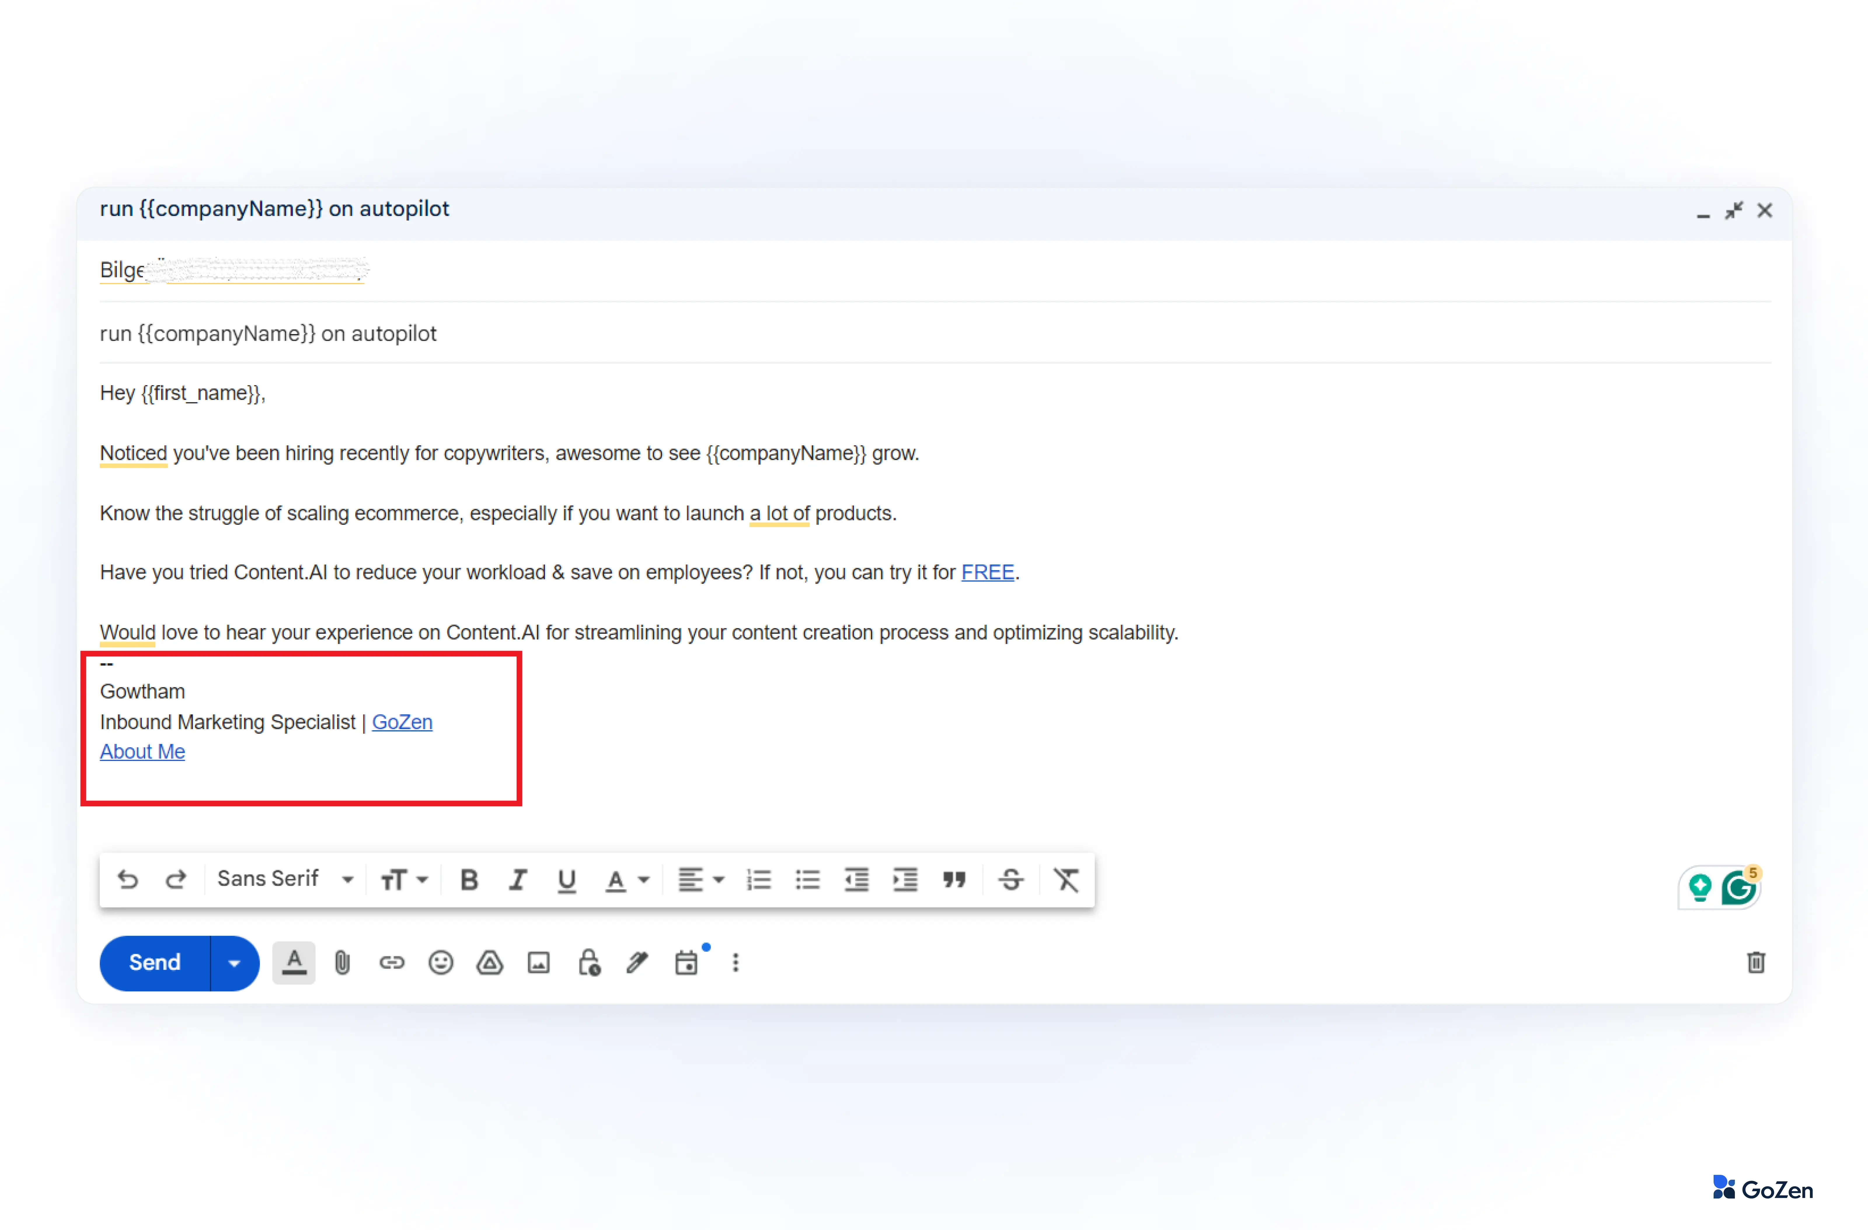Click the blue Send button
The image size is (1868, 1230).
tap(155, 962)
